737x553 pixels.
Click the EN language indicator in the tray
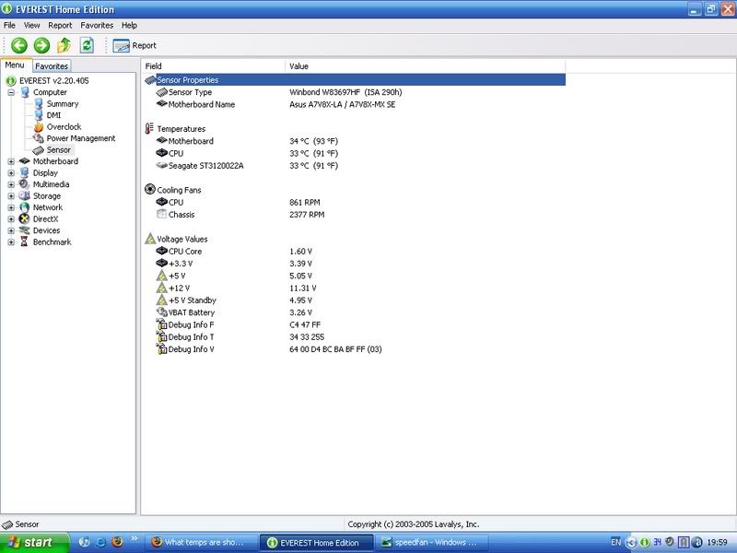tap(615, 542)
